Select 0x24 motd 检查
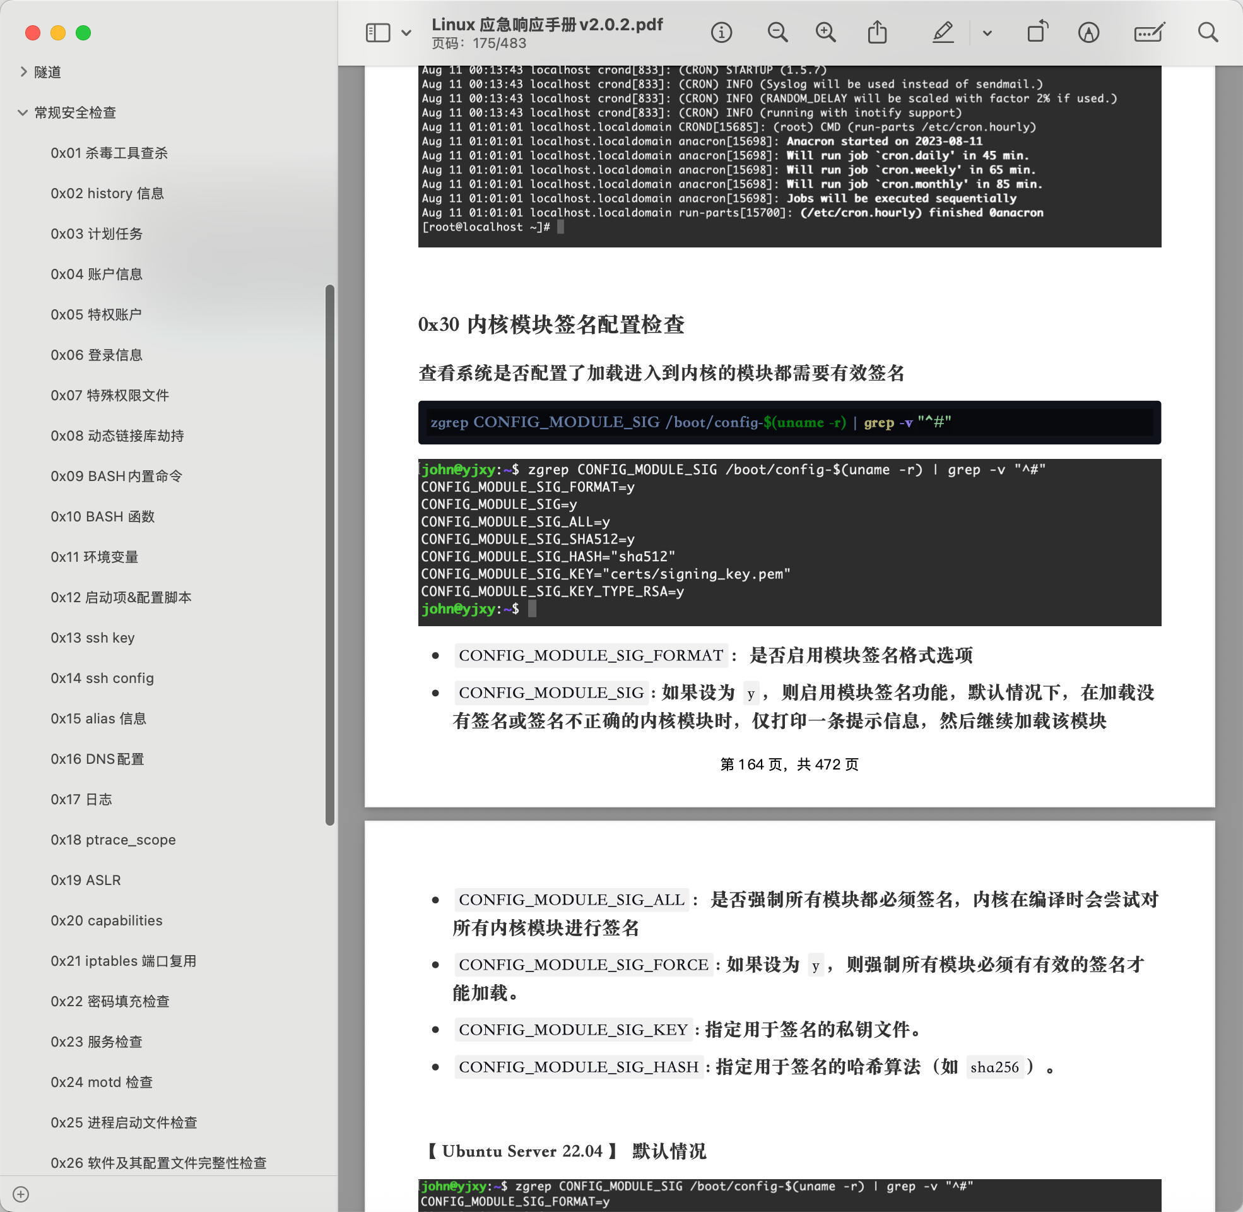1243x1212 pixels. click(x=102, y=1083)
